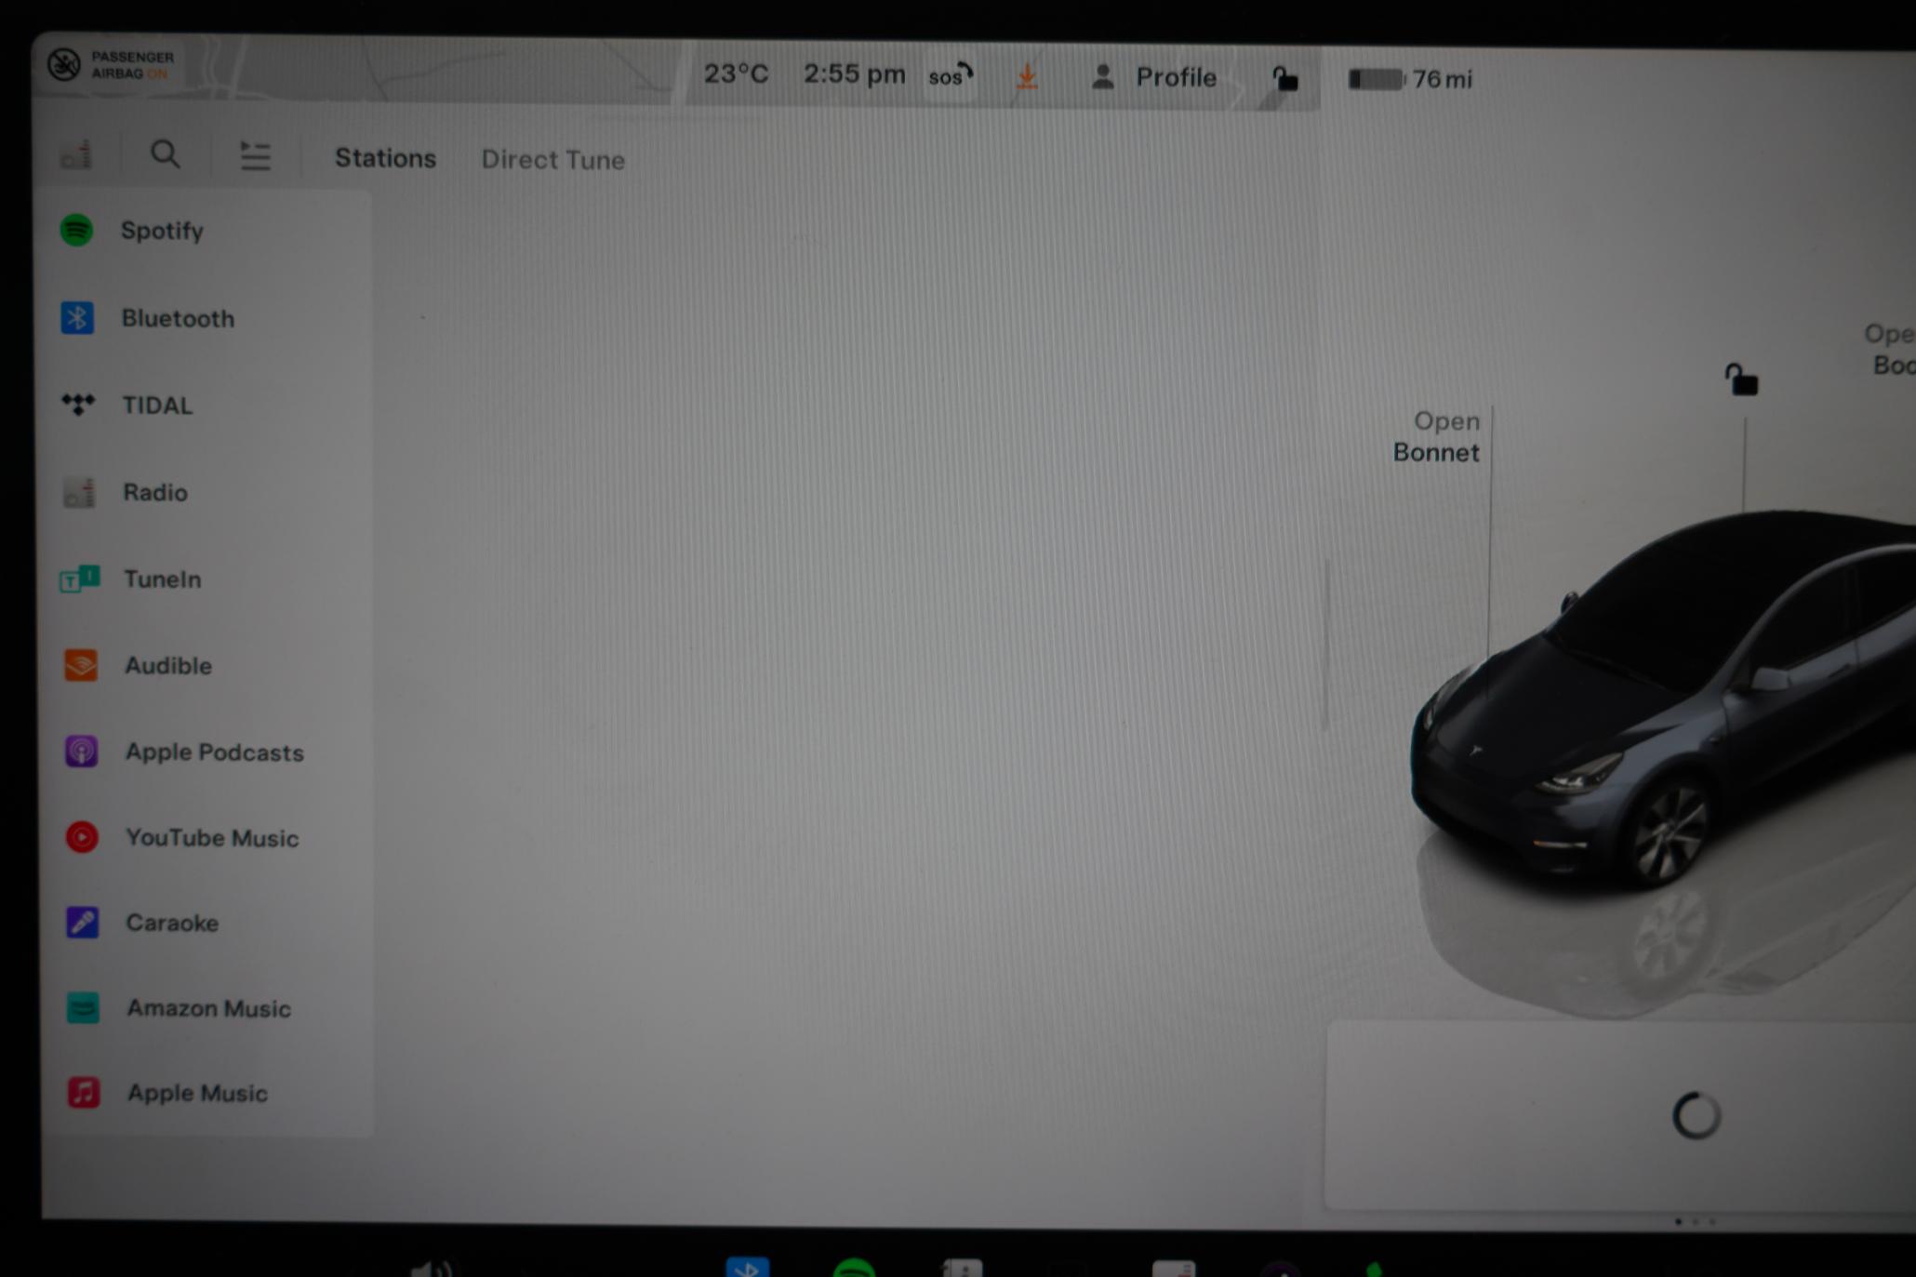Tap the 23°C temperature reading

point(736,73)
